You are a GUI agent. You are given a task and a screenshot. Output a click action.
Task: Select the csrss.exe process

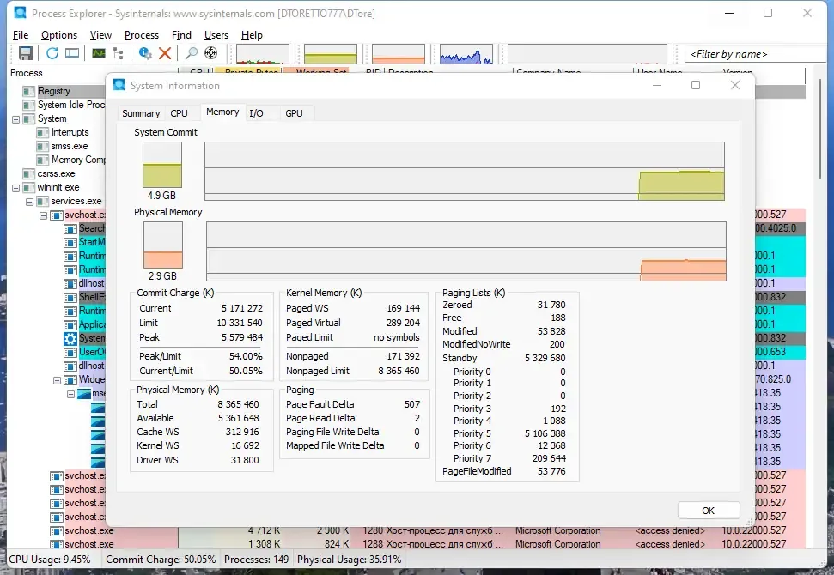coord(56,173)
